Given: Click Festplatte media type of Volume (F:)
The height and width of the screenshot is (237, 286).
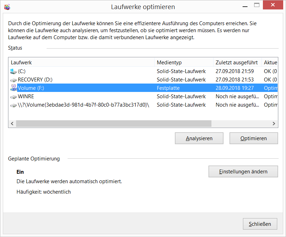Looking at the screenshot, I should pos(168,88).
